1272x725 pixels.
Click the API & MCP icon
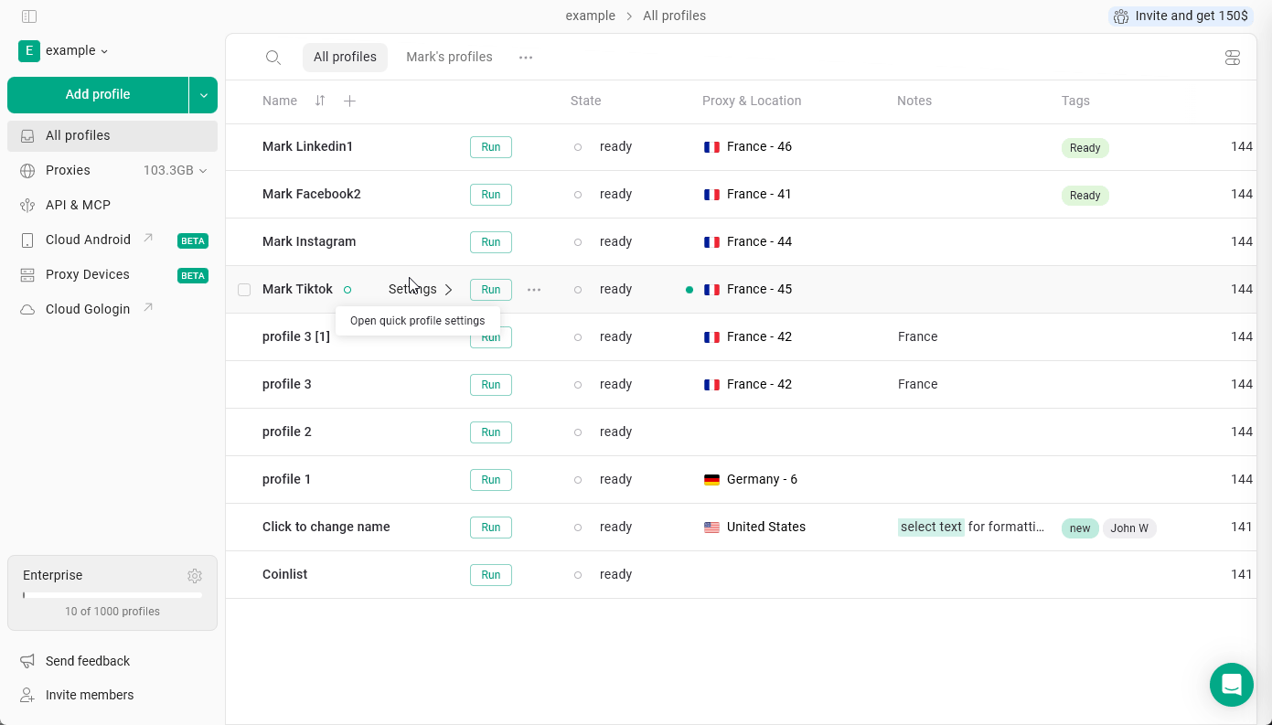click(27, 206)
